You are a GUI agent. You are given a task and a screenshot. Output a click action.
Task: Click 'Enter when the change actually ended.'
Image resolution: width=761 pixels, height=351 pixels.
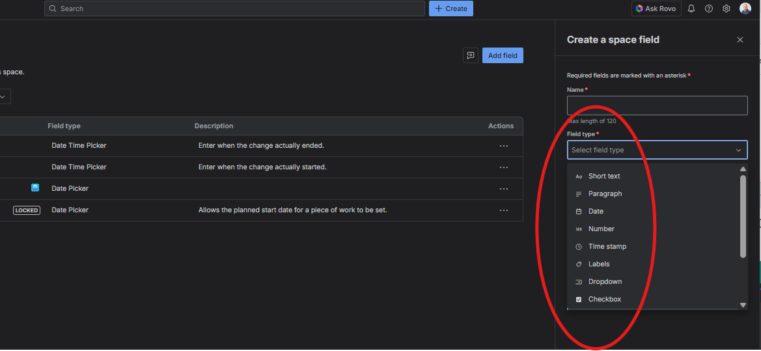[x=261, y=146]
